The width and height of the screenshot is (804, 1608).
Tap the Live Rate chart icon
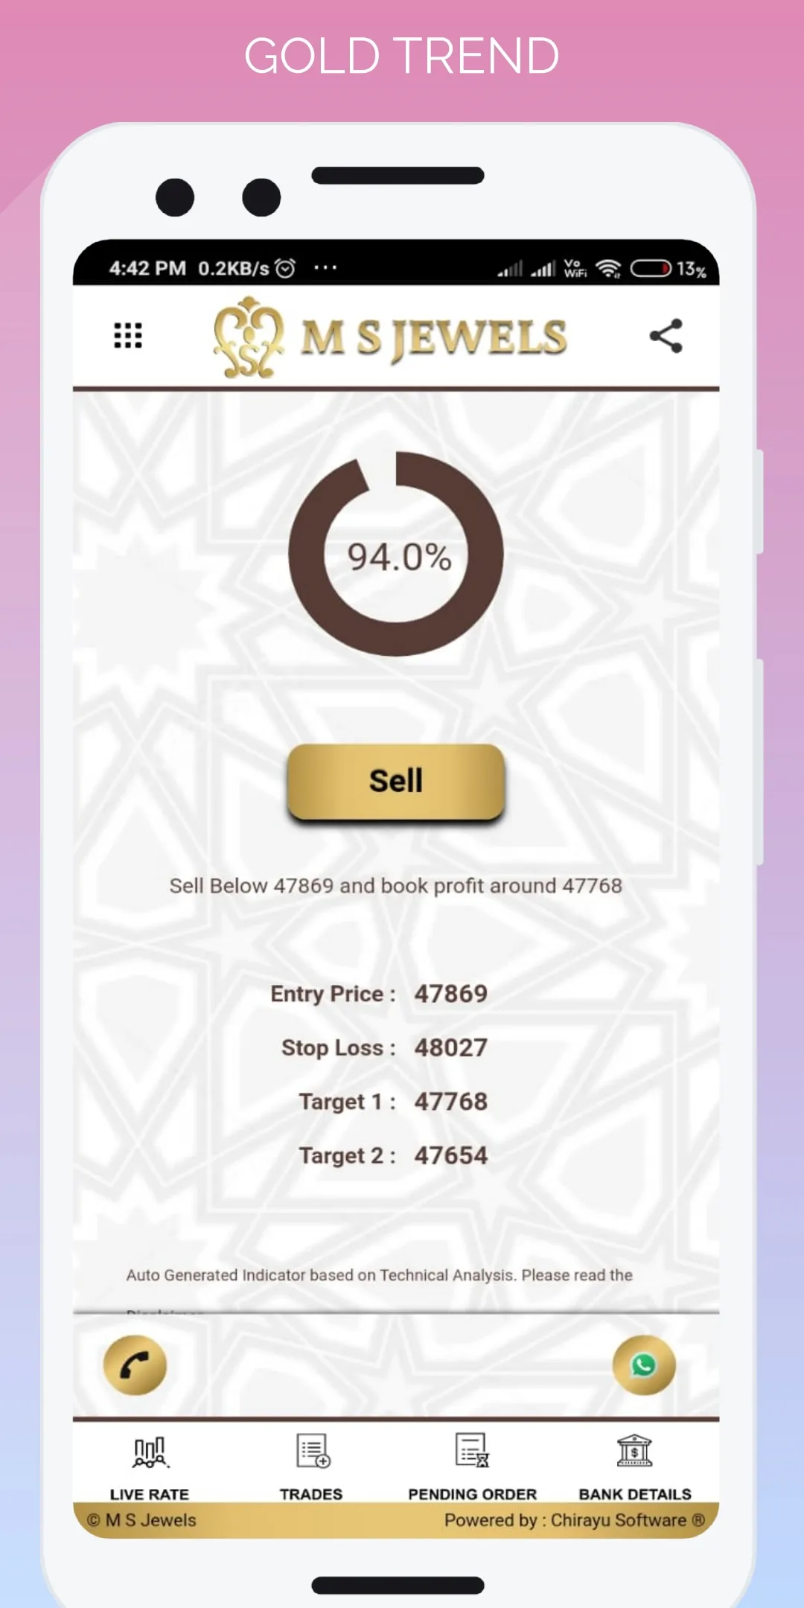(150, 1452)
